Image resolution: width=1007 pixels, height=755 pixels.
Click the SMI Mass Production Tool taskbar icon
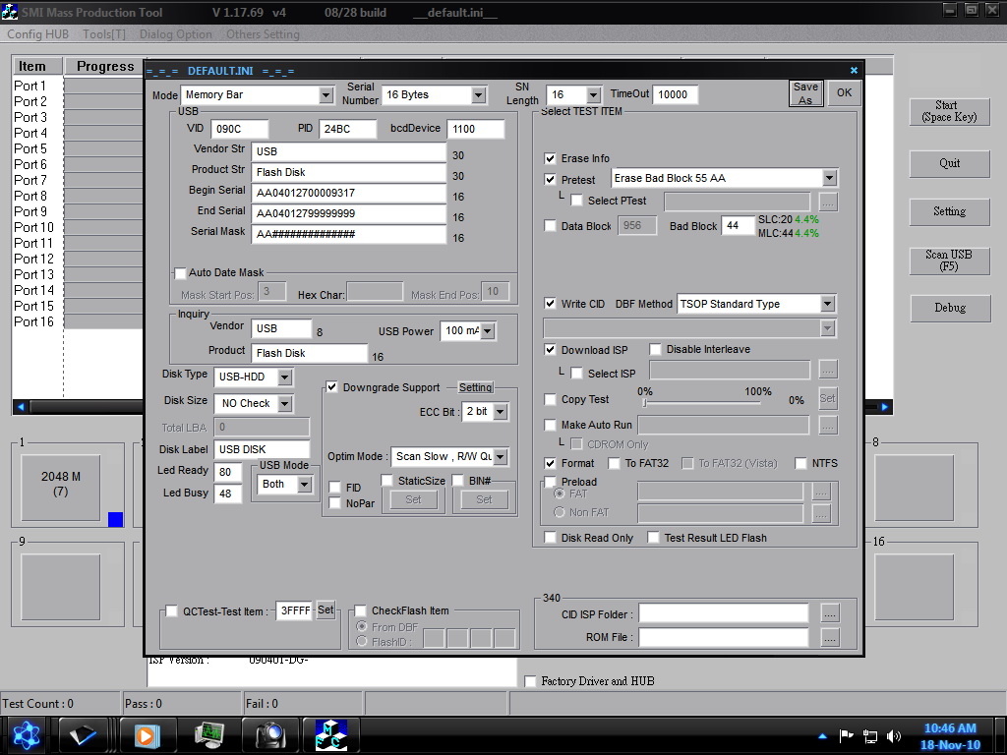[330, 734]
